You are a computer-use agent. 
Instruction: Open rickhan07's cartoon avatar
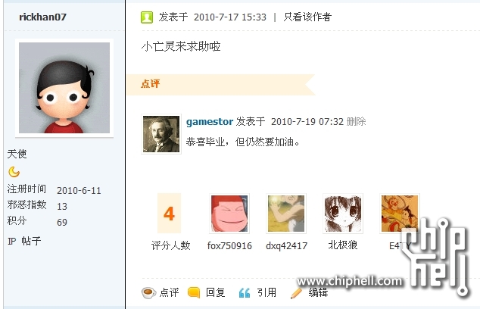coord(64,88)
